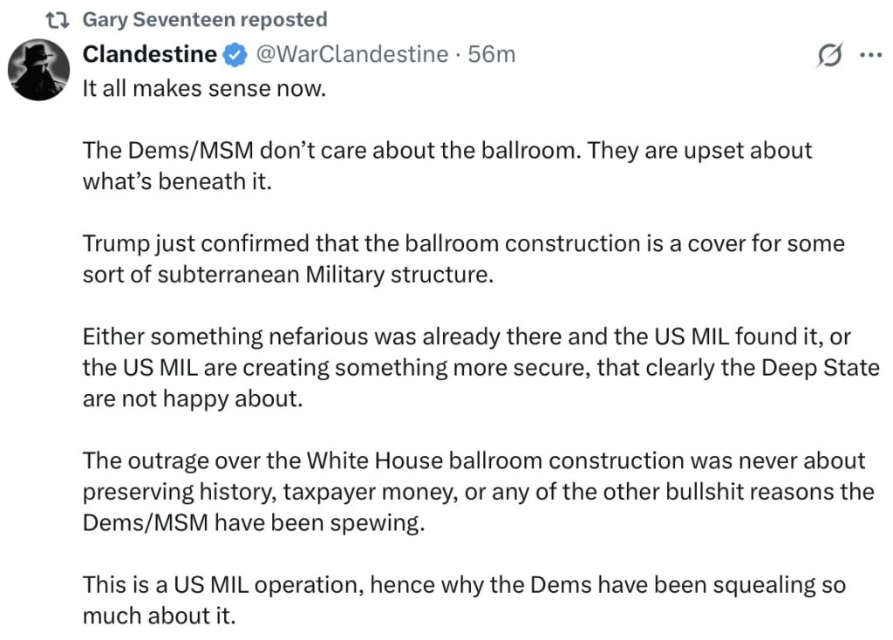Click the 56m timestamp
The image size is (893, 640).
(x=492, y=54)
